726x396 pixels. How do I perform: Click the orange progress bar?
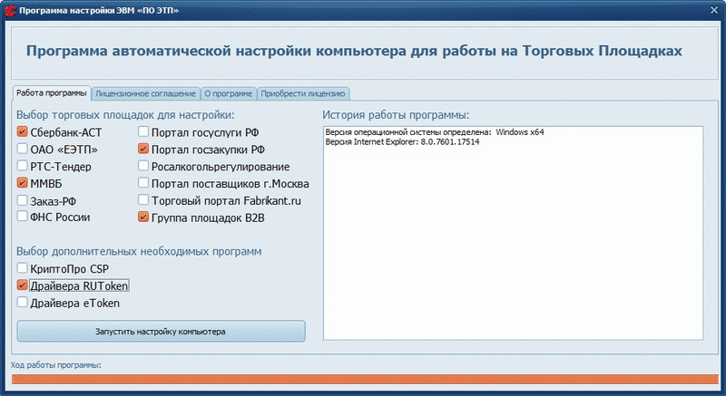(365, 380)
